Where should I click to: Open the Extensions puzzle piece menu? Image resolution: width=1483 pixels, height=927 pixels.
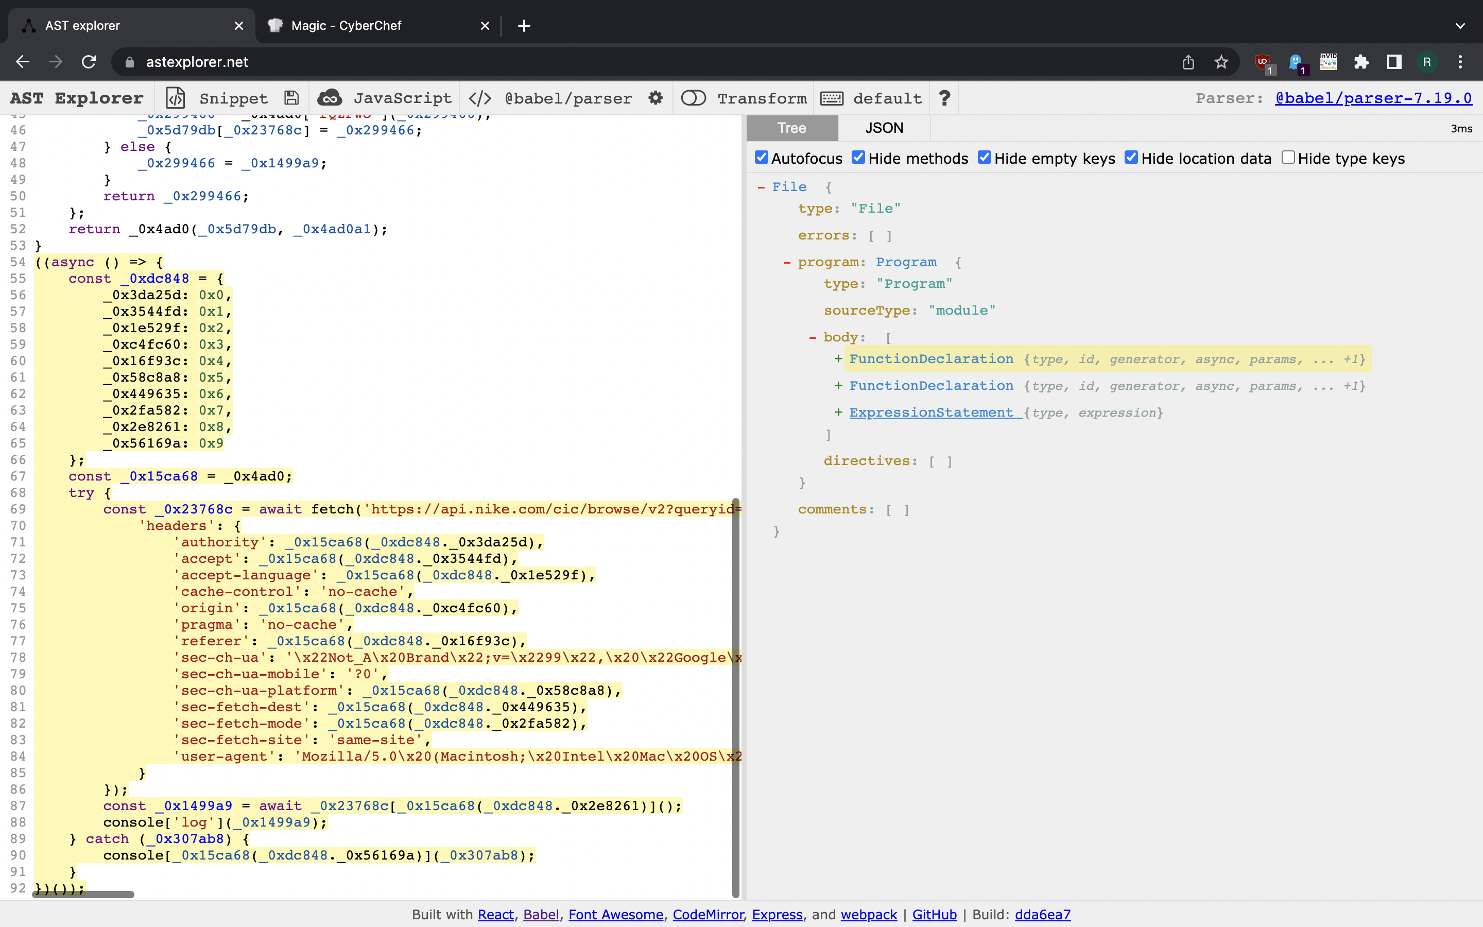(x=1361, y=62)
